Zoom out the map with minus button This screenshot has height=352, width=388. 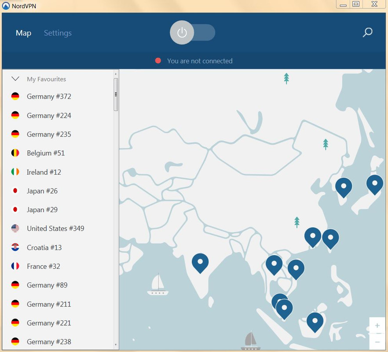(377, 342)
